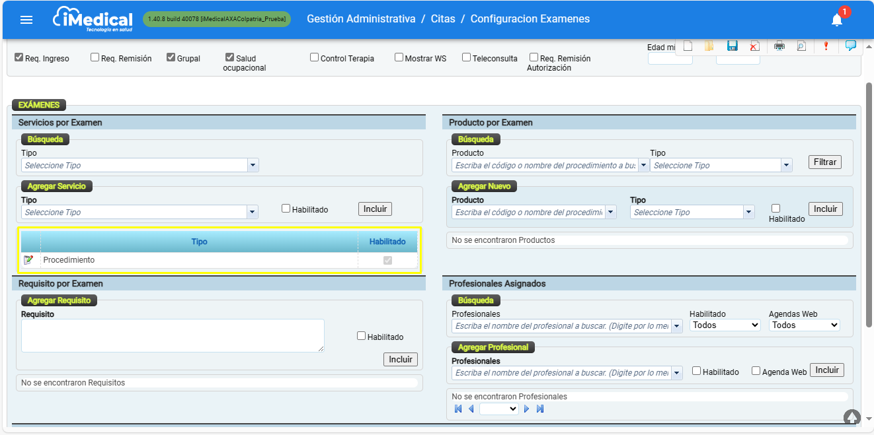Create a new record with blank page icon
The width and height of the screenshot is (874, 435).
click(x=688, y=46)
